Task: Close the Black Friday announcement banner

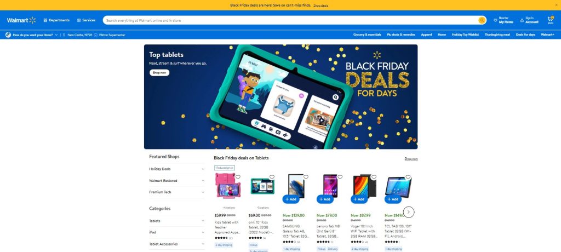Action: point(556,5)
